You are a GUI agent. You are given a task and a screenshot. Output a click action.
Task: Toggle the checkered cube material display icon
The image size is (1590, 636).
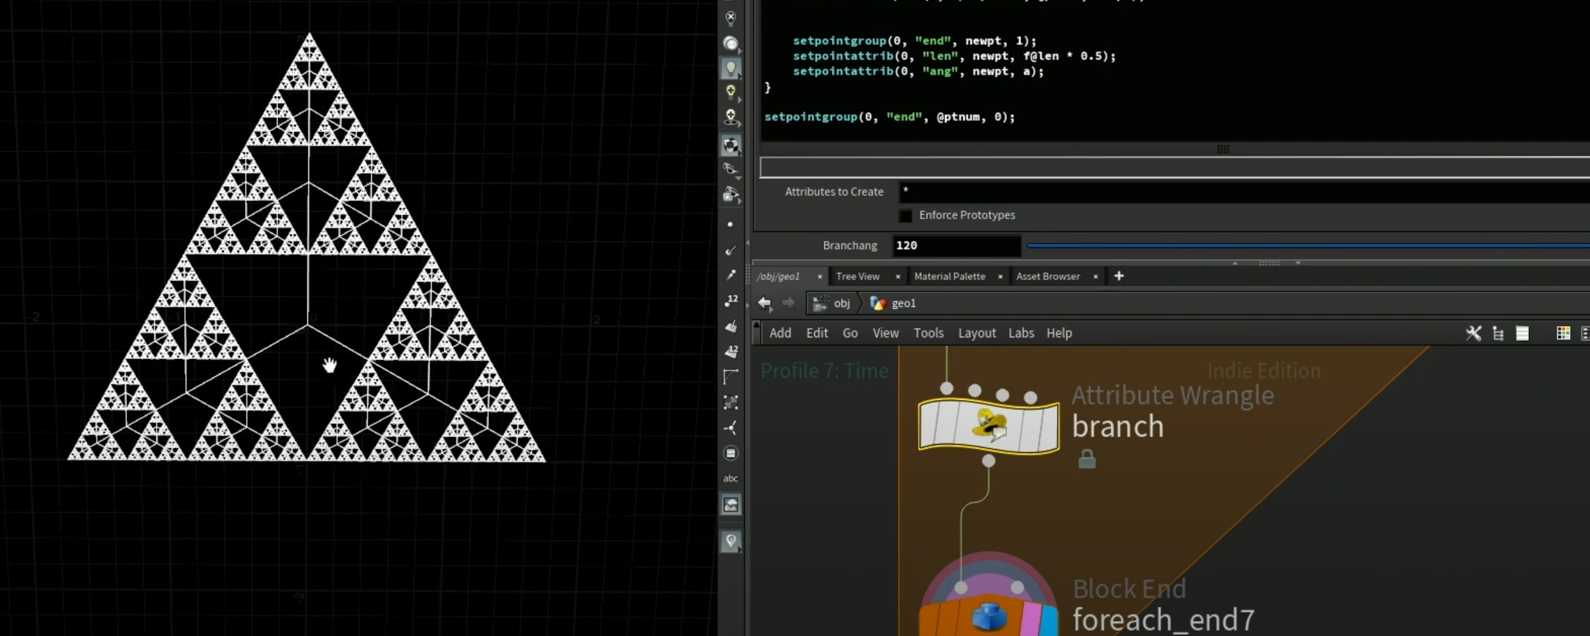point(731,145)
